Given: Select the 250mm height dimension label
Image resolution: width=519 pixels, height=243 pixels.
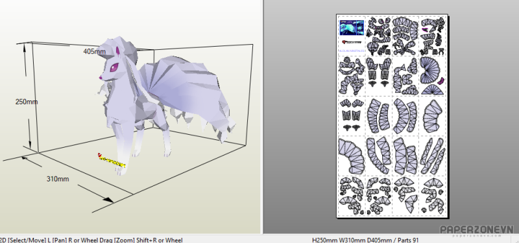Looking at the screenshot, I should click(x=27, y=102).
